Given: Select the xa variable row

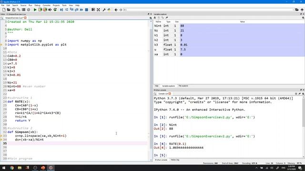Looking at the screenshot, I should 229,54.
